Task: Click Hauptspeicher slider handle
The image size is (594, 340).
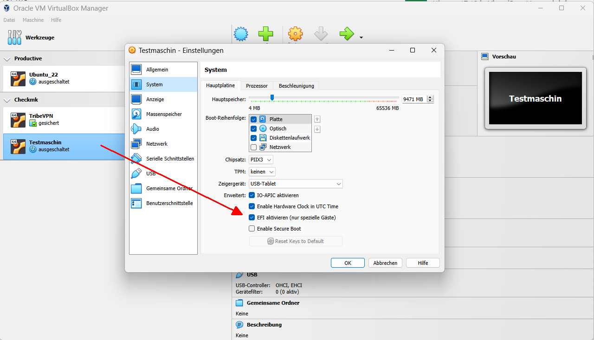Action: pos(272,97)
